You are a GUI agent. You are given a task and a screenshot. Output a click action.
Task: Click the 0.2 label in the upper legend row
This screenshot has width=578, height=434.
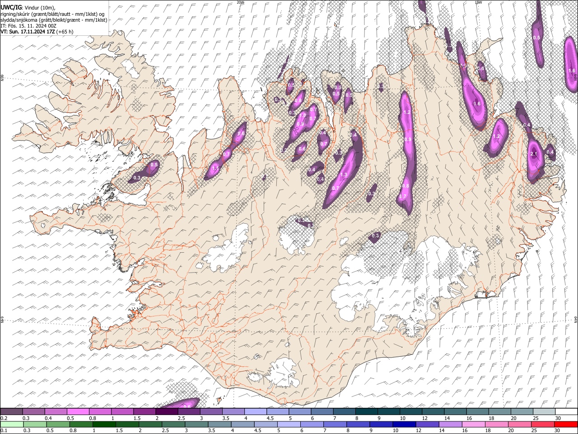click(4, 418)
